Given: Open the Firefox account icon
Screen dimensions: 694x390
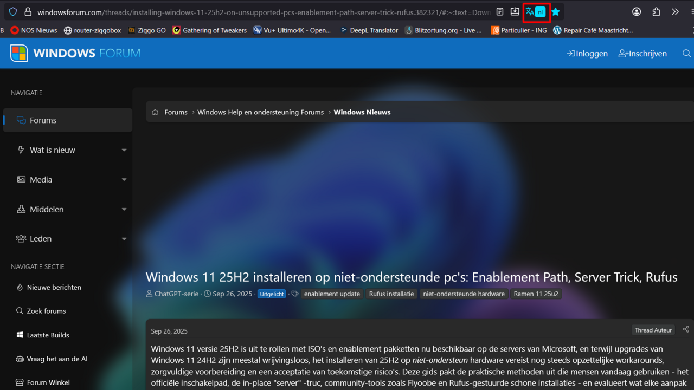Looking at the screenshot, I should (x=636, y=11).
